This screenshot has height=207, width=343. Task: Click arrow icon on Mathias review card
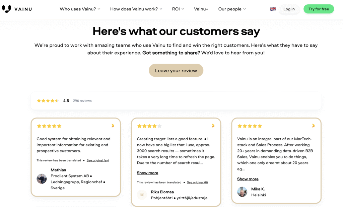click(113, 126)
